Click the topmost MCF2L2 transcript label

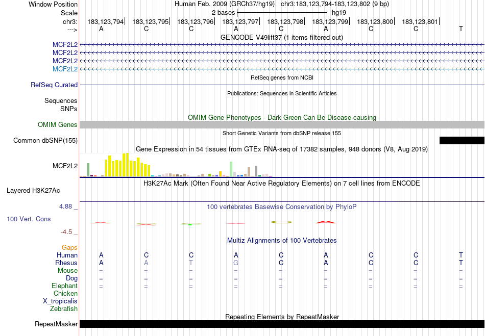tap(65, 44)
